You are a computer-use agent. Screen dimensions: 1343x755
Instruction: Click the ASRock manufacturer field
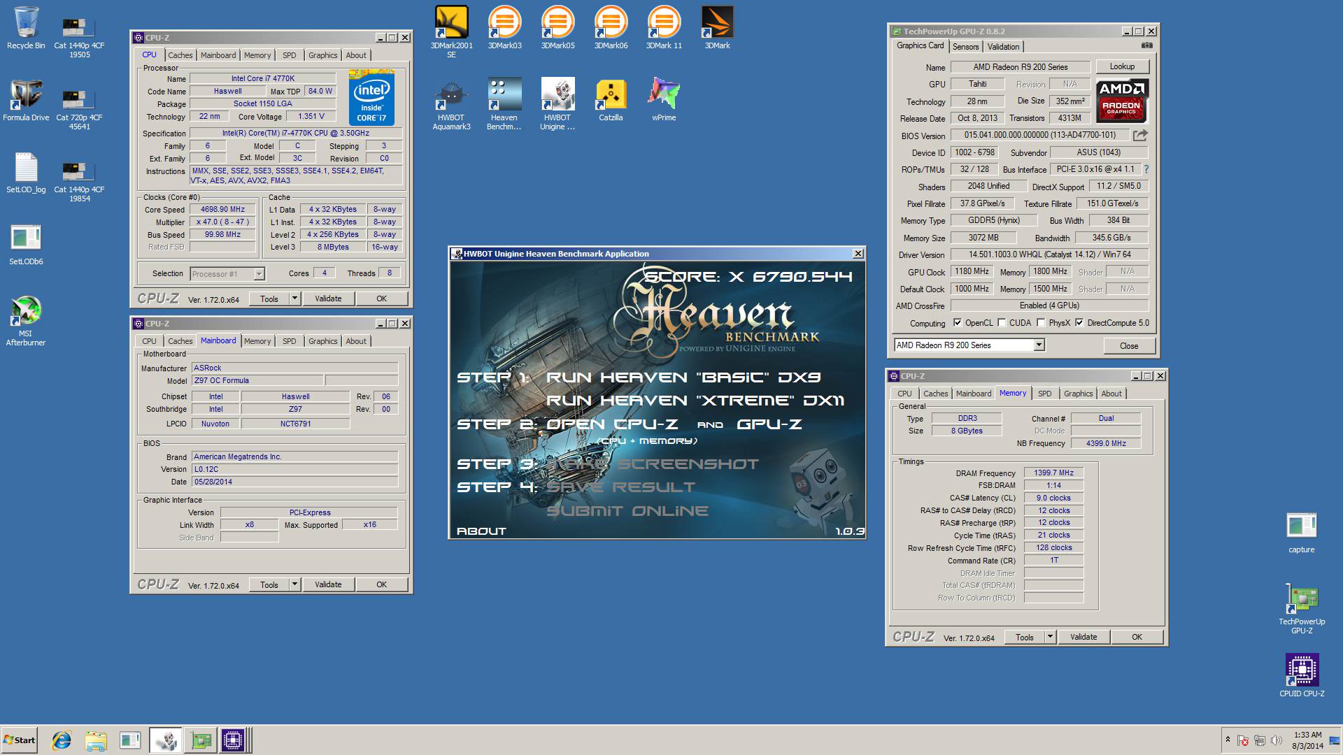click(294, 368)
